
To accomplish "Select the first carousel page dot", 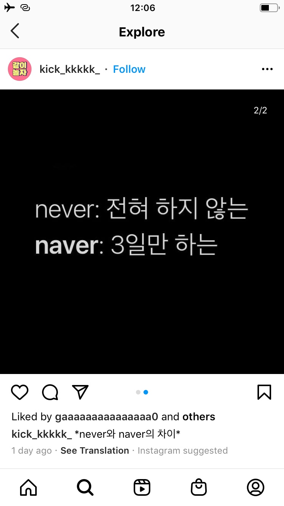I will pyautogui.click(x=138, y=392).
